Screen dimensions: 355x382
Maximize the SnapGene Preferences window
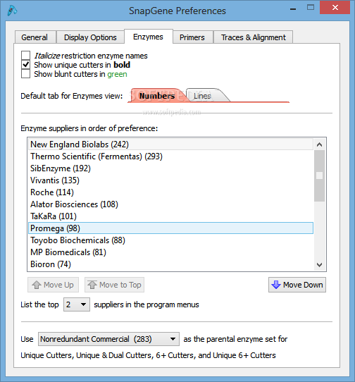coord(311,8)
